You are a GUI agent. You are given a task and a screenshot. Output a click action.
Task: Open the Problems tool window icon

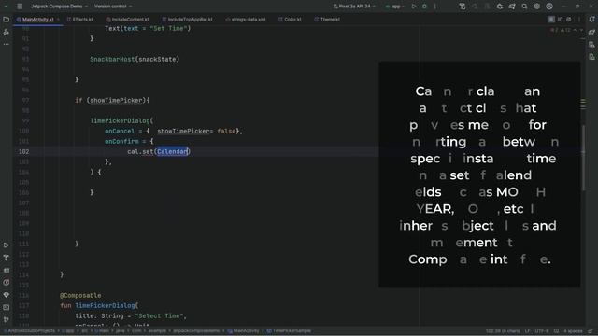[x=7, y=282]
